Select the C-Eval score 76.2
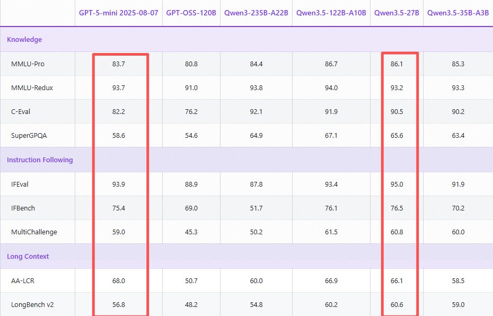Screen dimensions: 493x316 point(191,112)
